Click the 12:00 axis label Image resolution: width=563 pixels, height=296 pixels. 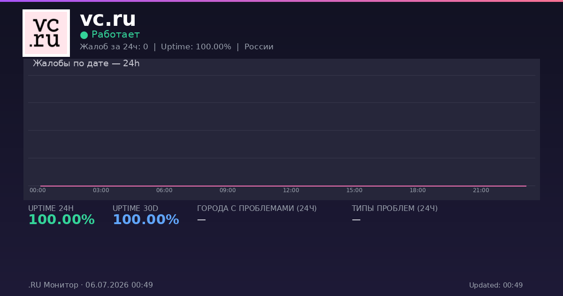click(291, 190)
